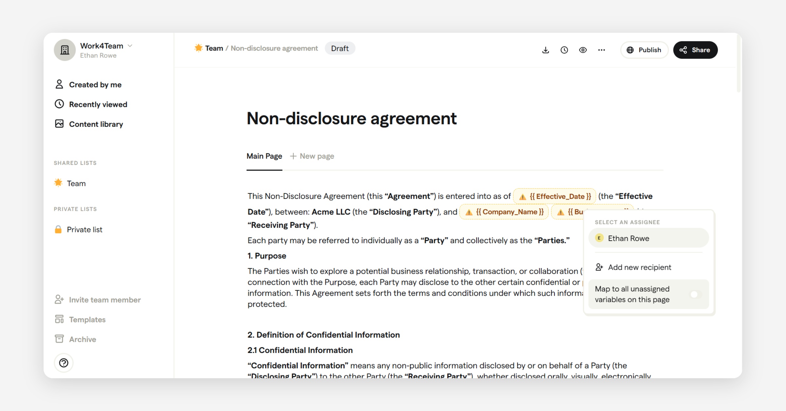The height and width of the screenshot is (411, 786).
Task: Open Templates in the sidebar
Action: click(87, 320)
